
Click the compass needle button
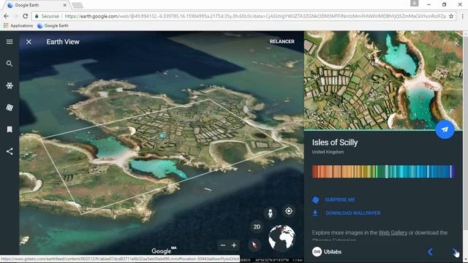[254, 245]
